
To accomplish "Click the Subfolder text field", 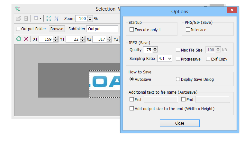I will [x=102, y=29].
